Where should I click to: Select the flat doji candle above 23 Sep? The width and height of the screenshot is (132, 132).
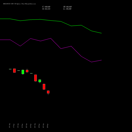click(31, 73)
